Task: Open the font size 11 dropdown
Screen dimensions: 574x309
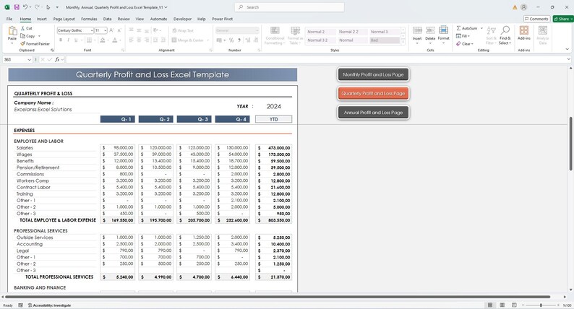Action: click(106, 31)
